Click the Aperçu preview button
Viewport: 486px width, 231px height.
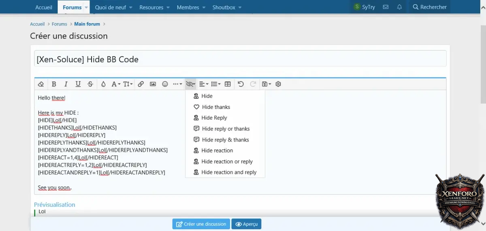pos(246,224)
